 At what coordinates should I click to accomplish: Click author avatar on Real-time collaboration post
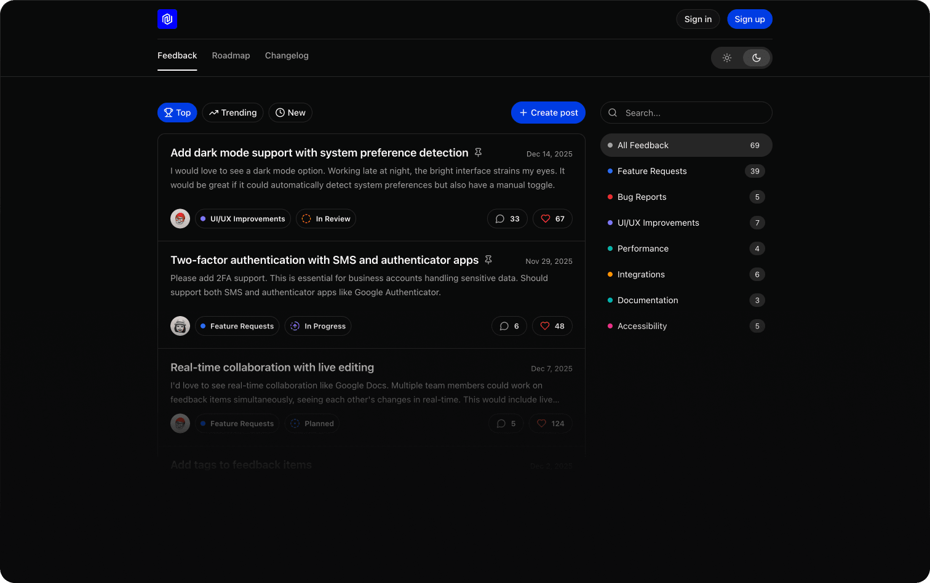click(x=180, y=423)
